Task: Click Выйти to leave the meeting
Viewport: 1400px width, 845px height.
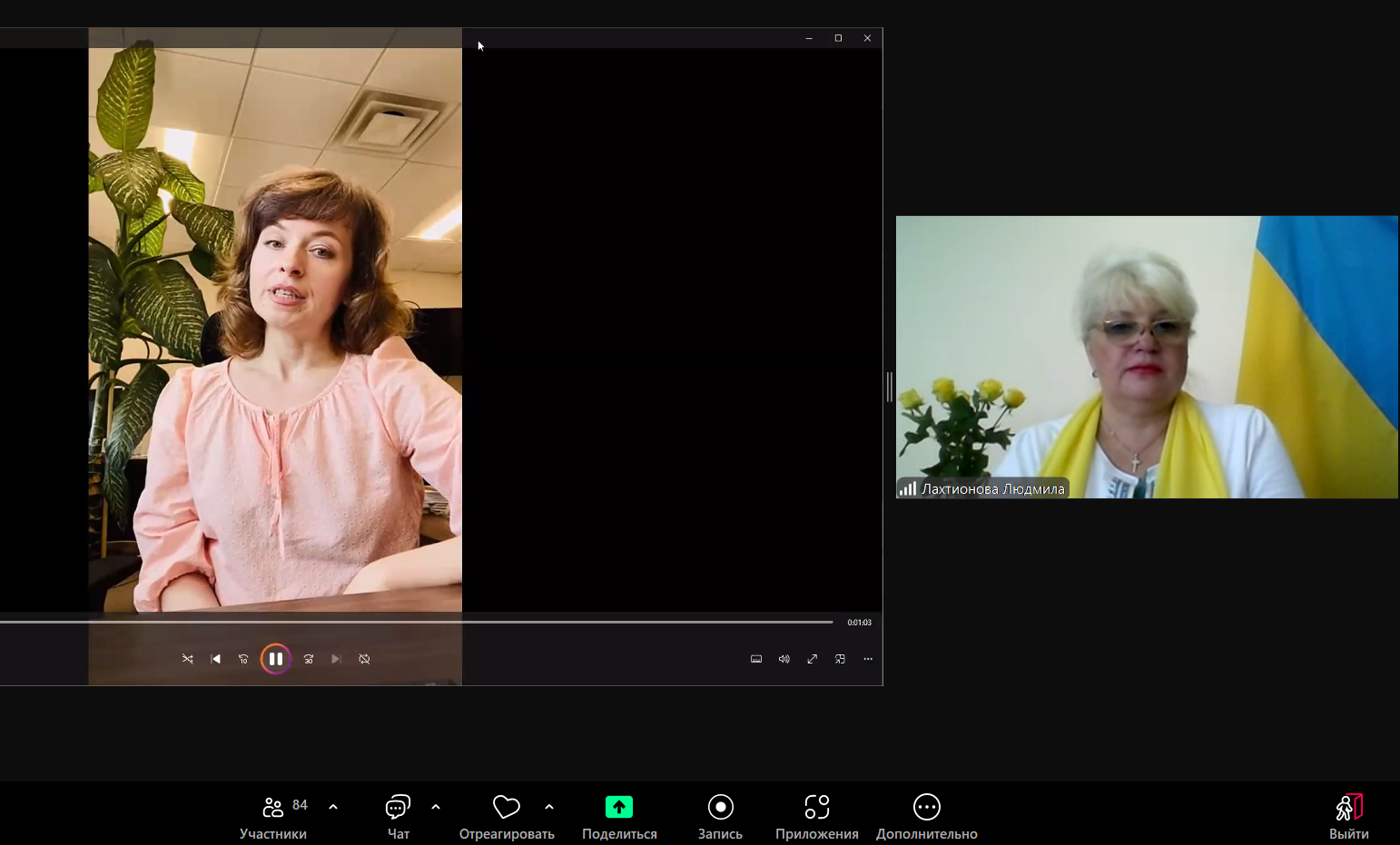Action: pos(1348,816)
